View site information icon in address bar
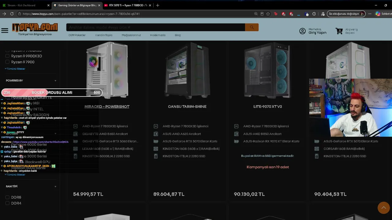Image resolution: width=392 pixels, height=220 pixels. click(x=19, y=14)
